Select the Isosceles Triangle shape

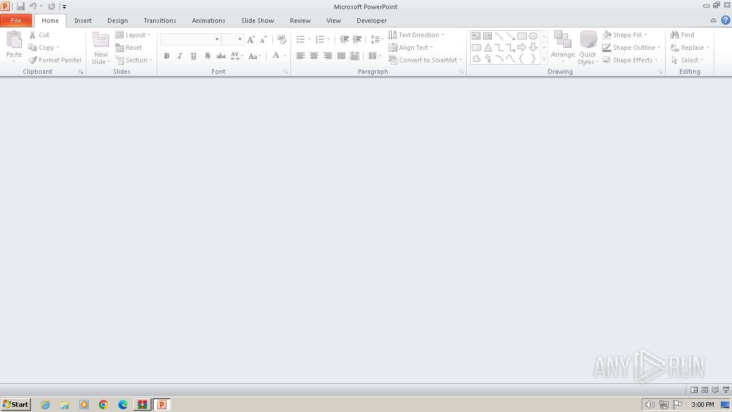pyautogui.click(x=488, y=47)
